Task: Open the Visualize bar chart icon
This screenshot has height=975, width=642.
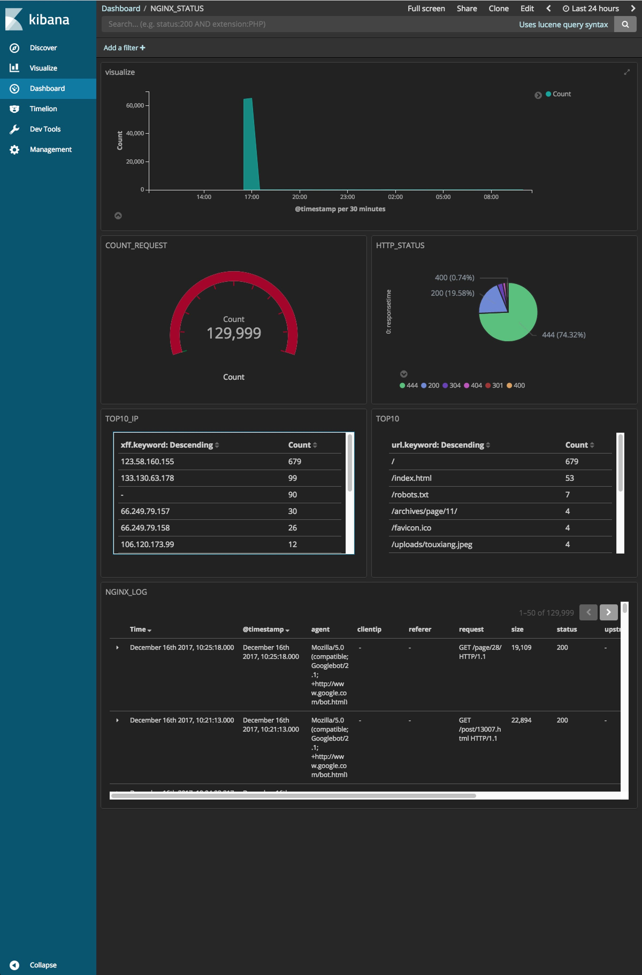Action: (14, 68)
